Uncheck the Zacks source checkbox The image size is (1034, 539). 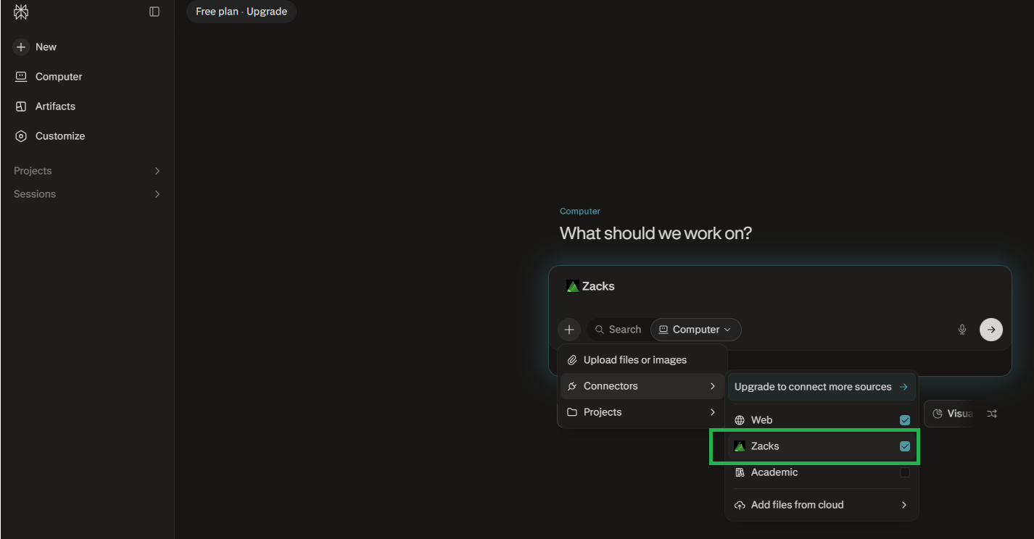pos(905,446)
